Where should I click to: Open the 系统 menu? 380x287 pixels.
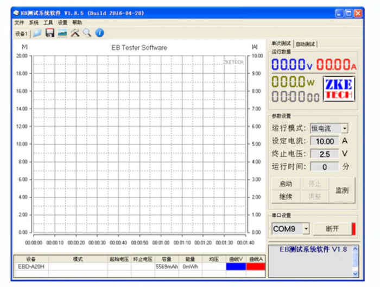point(34,23)
